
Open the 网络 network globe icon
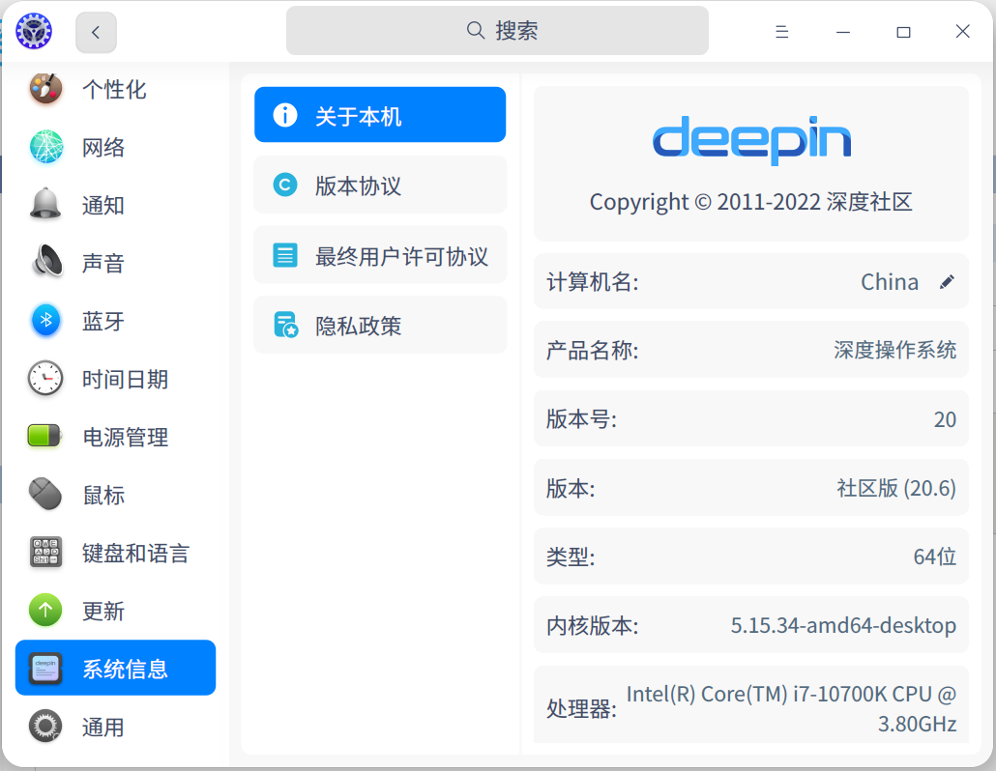[45, 147]
